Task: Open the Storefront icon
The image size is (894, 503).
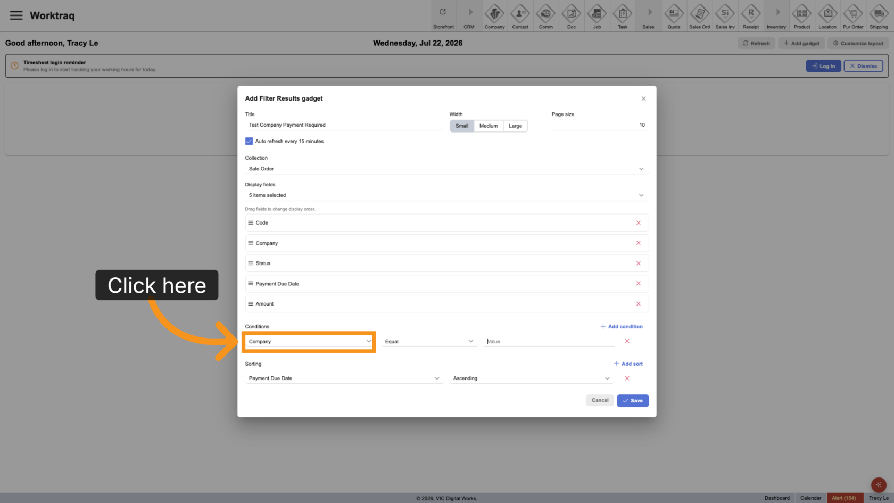Action: (443, 16)
